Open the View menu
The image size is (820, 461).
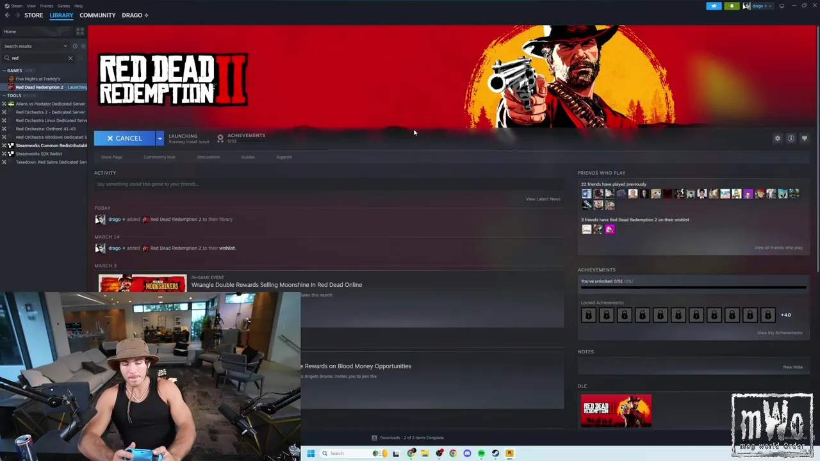tap(31, 6)
